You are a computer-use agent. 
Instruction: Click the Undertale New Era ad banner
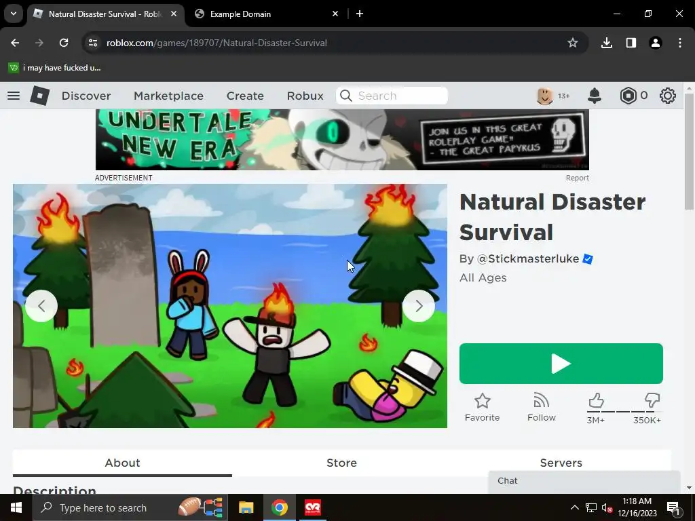click(342, 140)
